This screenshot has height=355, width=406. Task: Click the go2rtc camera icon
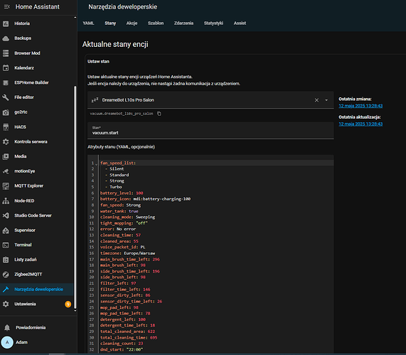pyautogui.click(x=6, y=112)
